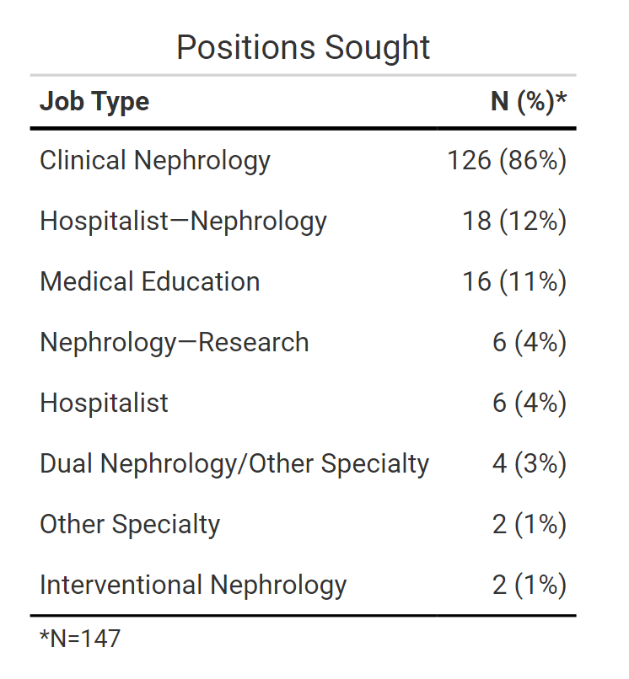Click the 2 (1%) value for Other Specialty
Image resolution: width=629 pixels, height=679 pixels.
(x=530, y=524)
